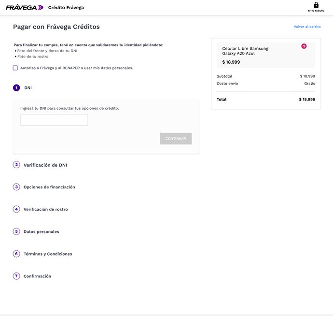Screen dimensions: 333x316
Task: Click the pink quantity badge on product
Action: tap(304, 46)
